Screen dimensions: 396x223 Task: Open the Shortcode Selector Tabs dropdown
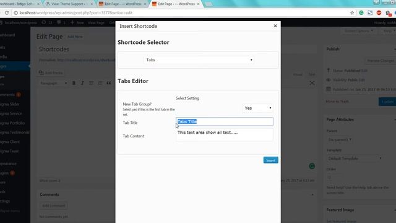(199, 60)
